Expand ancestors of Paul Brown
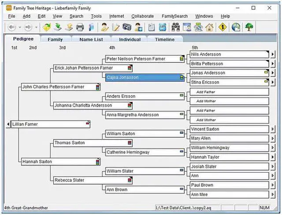Viewport: 282px width, 215px height. (x=273, y=185)
